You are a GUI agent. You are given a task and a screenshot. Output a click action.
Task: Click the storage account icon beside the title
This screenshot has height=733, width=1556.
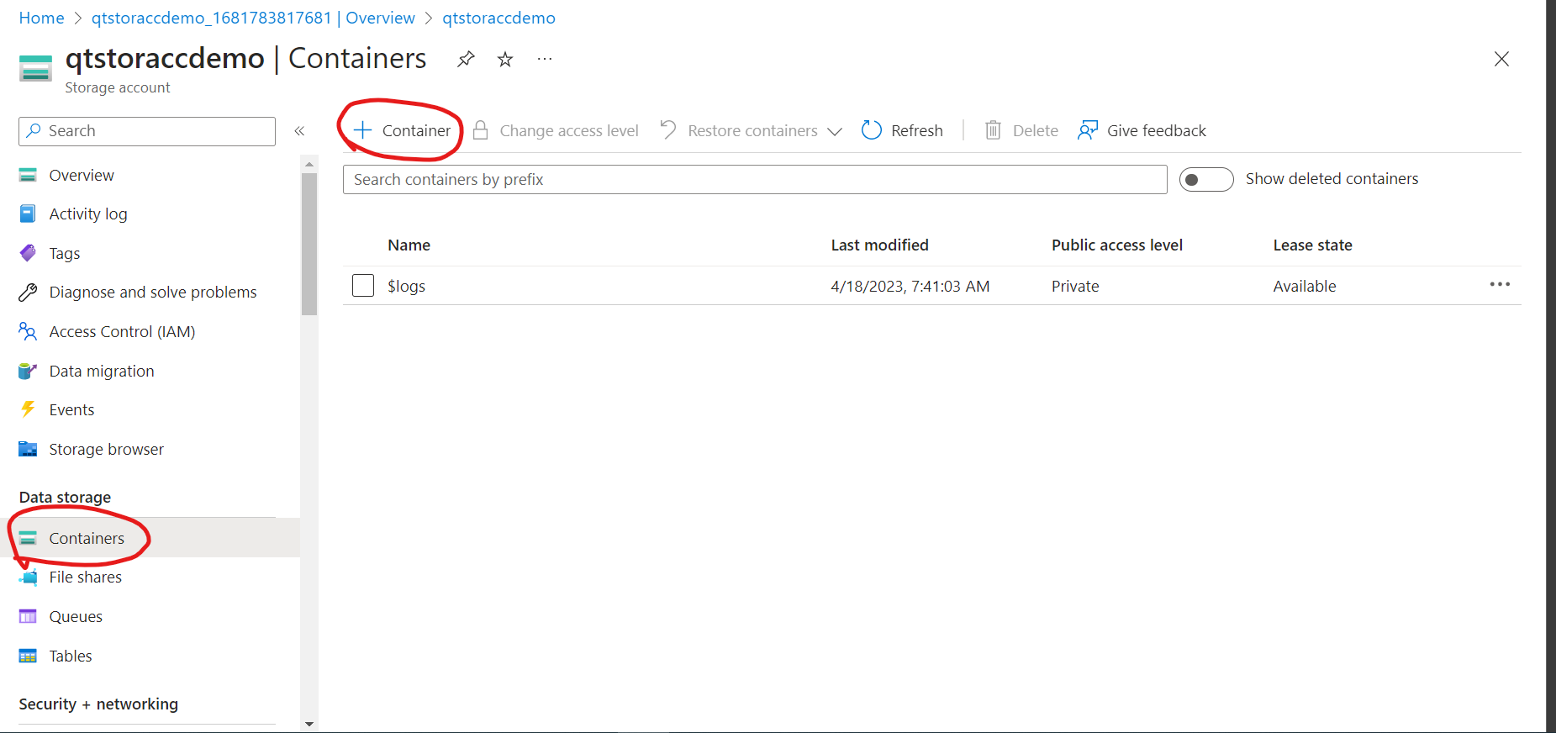pyautogui.click(x=35, y=68)
